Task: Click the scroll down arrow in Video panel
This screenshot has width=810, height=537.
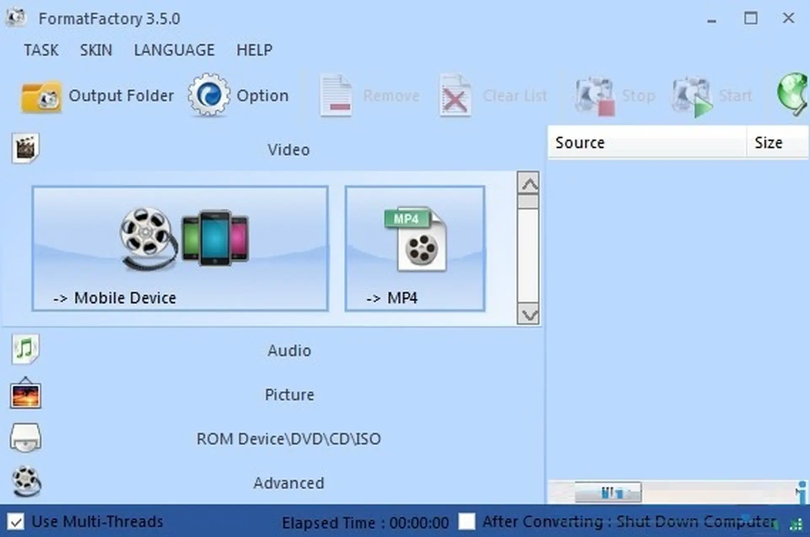Action: (529, 315)
